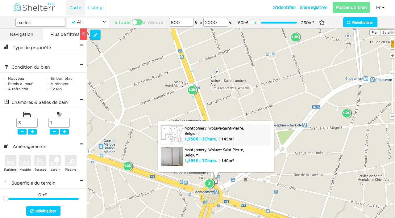The height and width of the screenshot is (218, 395).
Task: Decrease the number of bedrooms
Action: pos(22,132)
